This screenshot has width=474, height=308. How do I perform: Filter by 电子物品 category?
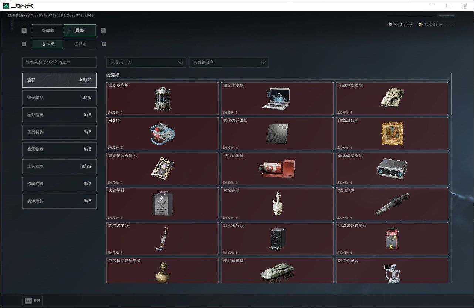tap(59, 97)
